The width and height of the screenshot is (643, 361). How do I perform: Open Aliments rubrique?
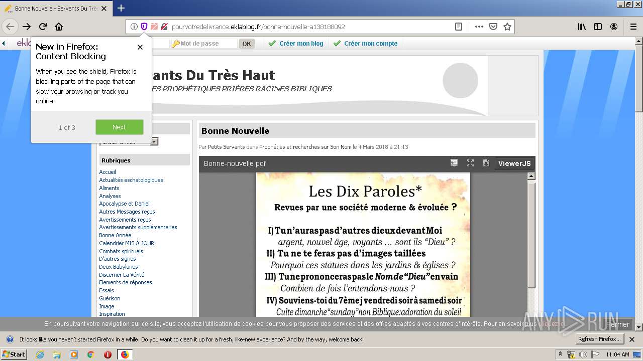coord(109,188)
